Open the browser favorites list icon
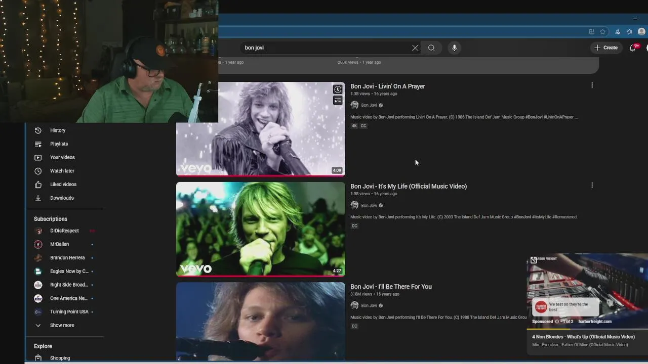Image resolution: width=648 pixels, height=364 pixels. [629, 32]
